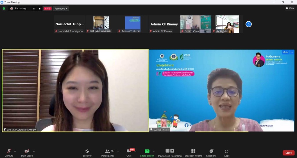Click the green encryption shield icon

[x=4, y=8]
